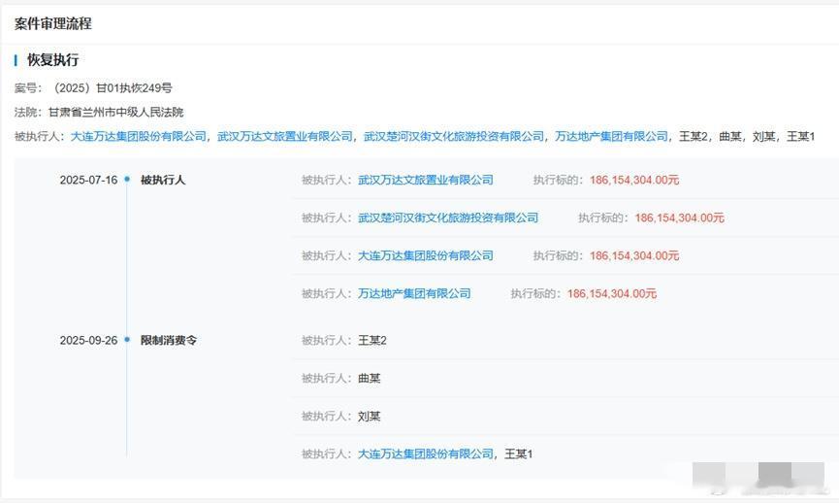Image resolution: width=839 pixels, height=503 pixels.
Task: Click 王某1 in the last 限制消费令 row
Action: (x=518, y=454)
